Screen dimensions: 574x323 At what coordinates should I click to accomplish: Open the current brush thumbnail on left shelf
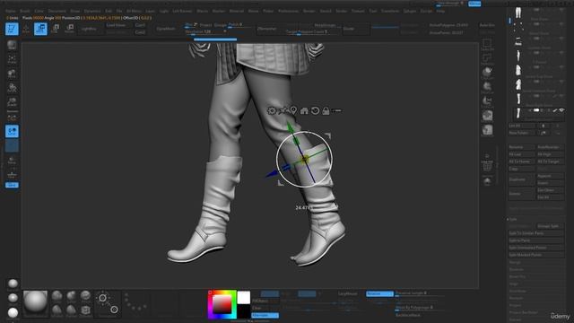[x=12, y=45]
